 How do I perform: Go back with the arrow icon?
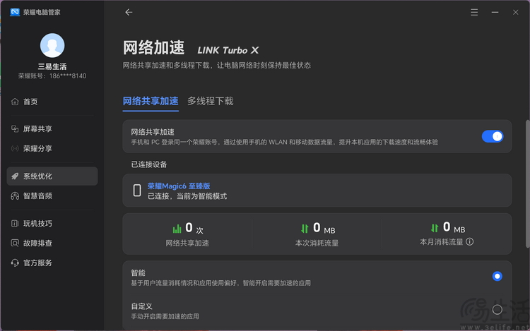coord(129,13)
